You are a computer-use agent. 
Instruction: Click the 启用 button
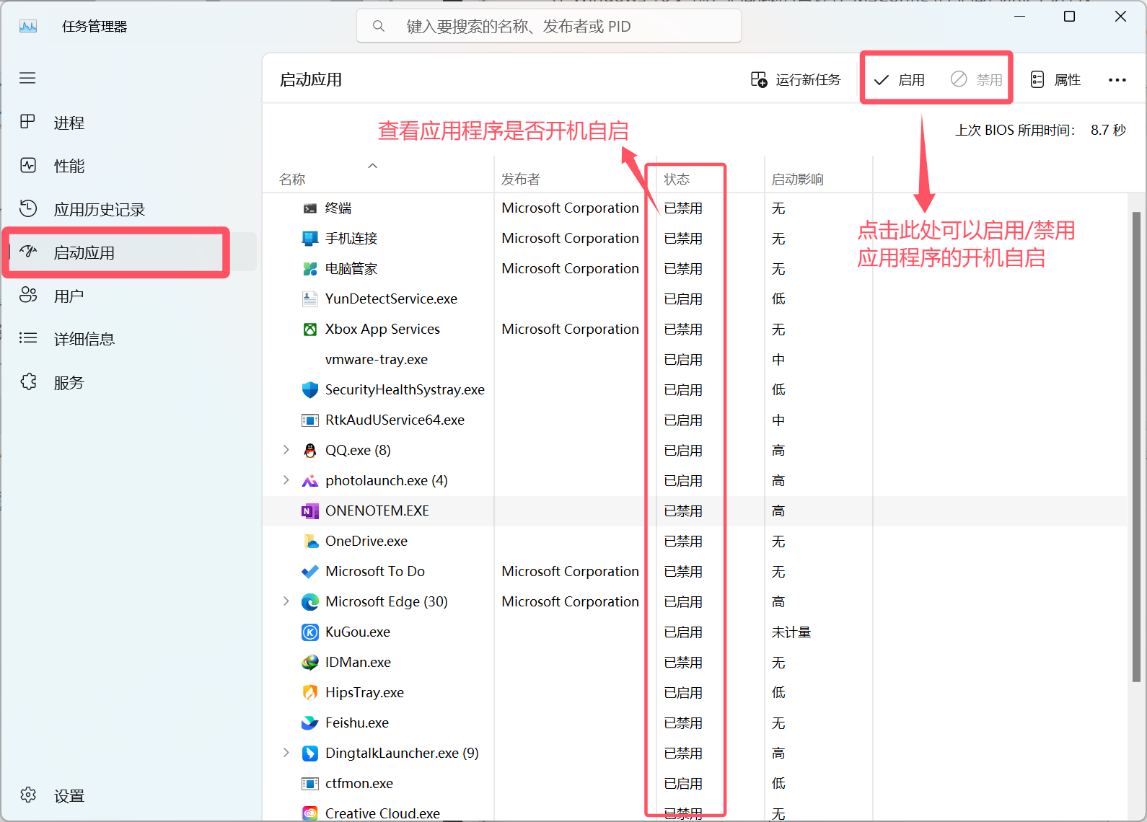[899, 80]
